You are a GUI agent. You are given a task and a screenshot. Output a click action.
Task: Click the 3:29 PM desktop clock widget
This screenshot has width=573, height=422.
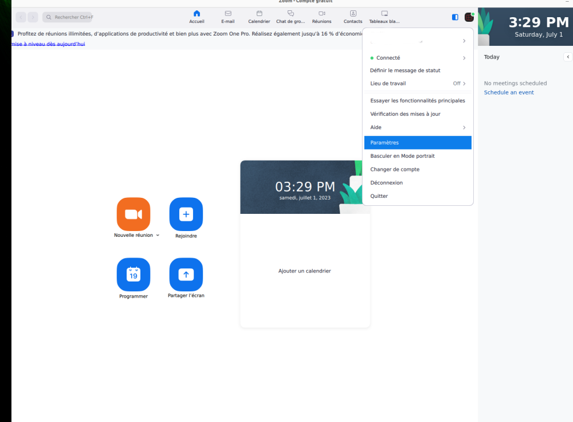tap(539, 22)
